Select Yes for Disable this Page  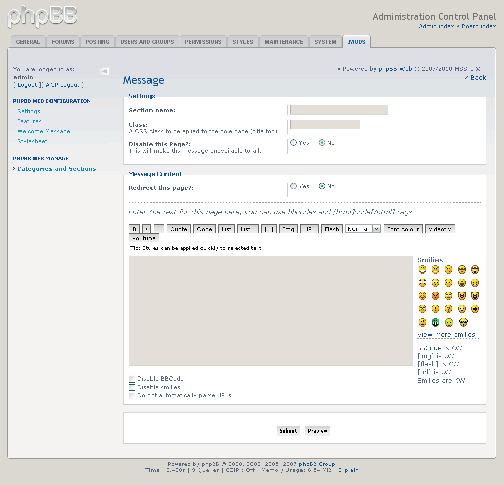pos(294,143)
